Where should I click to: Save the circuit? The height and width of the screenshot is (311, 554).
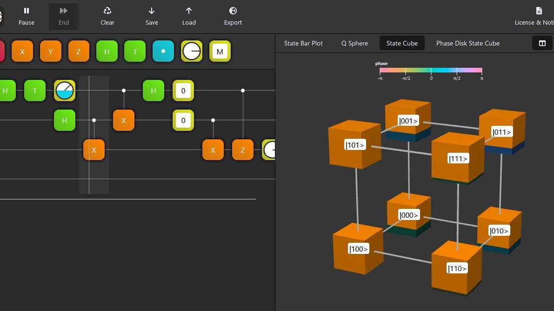point(152,17)
